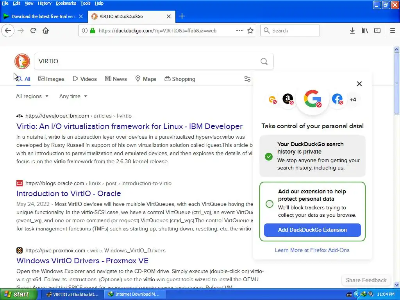Screen dimensions: 400x300
Task: Expand hidden system tray icons arrow
Action: click(356, 295)
